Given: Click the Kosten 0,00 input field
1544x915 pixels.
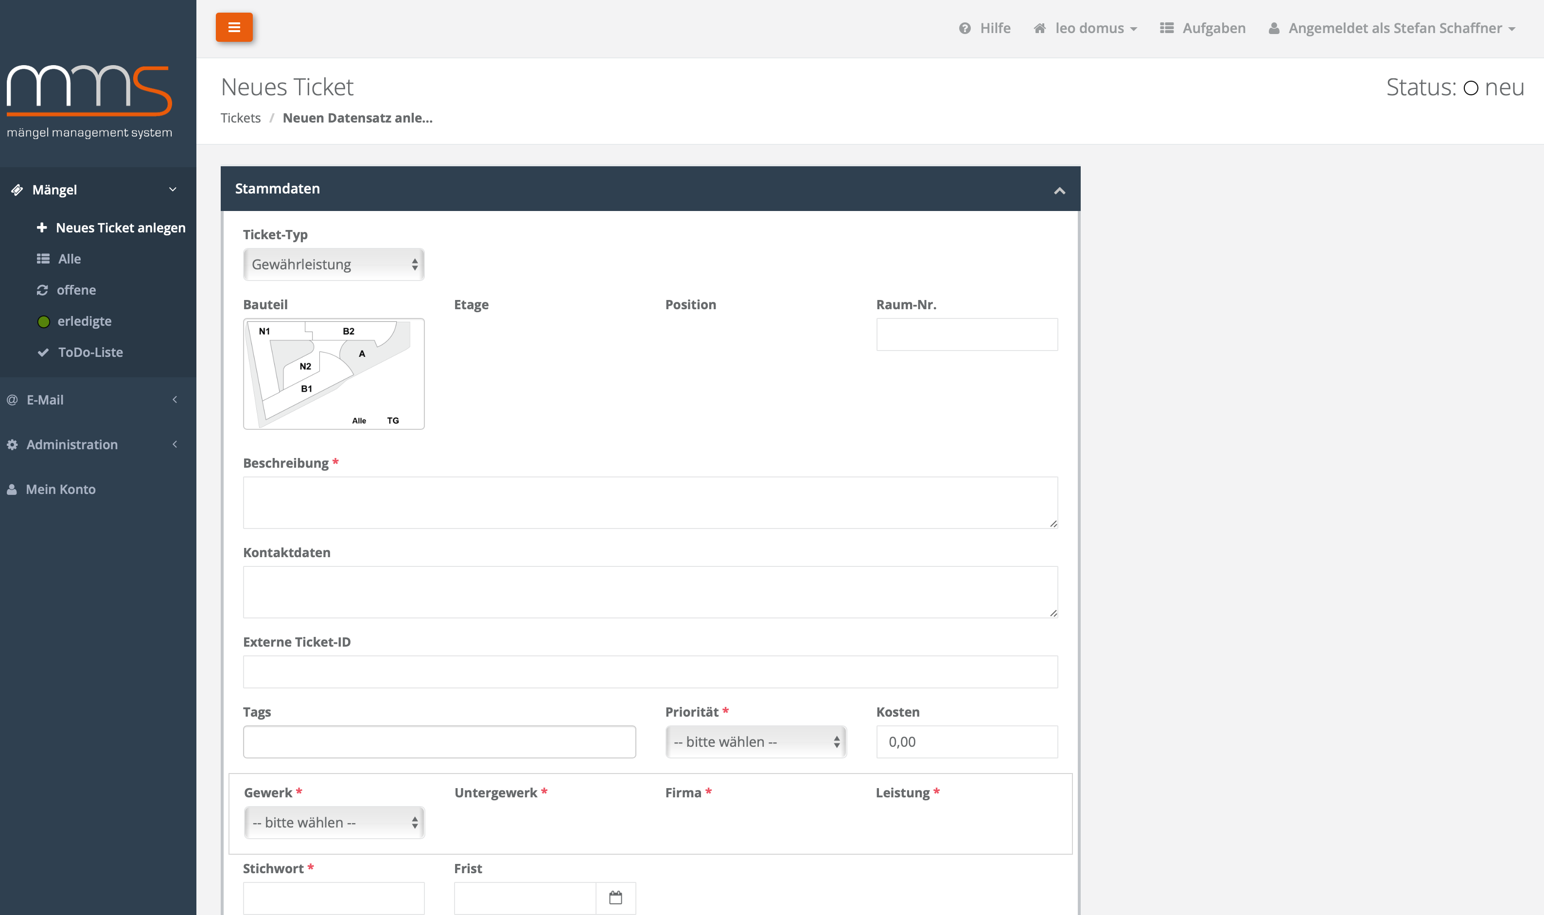Looking at the screenshot, I should coord(967,742).
